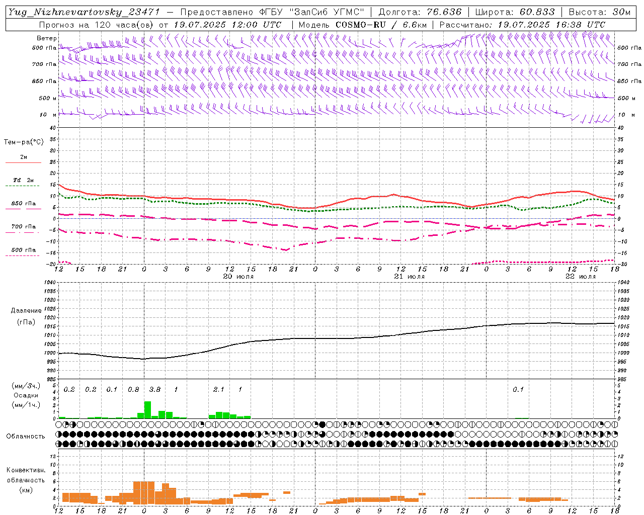
Task: Select the longitude value Долгота: 76.636
Action: click(420, 12)
